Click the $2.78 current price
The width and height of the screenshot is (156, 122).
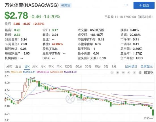pos(16,15)
